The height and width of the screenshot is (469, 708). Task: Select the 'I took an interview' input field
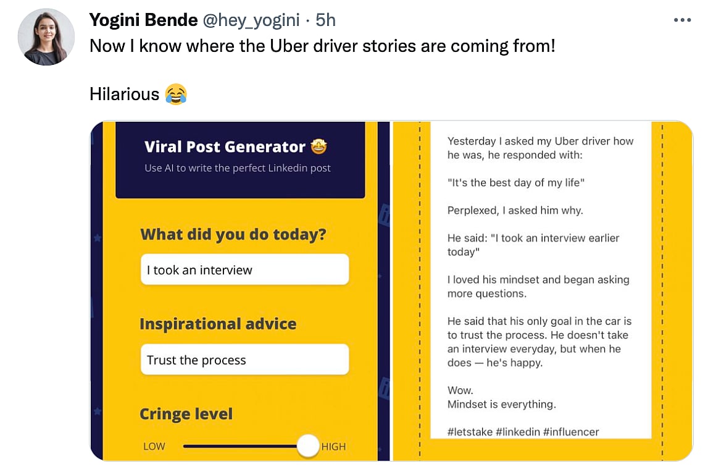click(x=244, y=269)
